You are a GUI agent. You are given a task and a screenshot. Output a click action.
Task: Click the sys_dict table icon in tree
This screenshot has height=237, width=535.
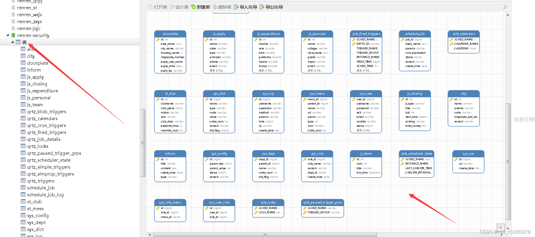(x=23, y=229)
